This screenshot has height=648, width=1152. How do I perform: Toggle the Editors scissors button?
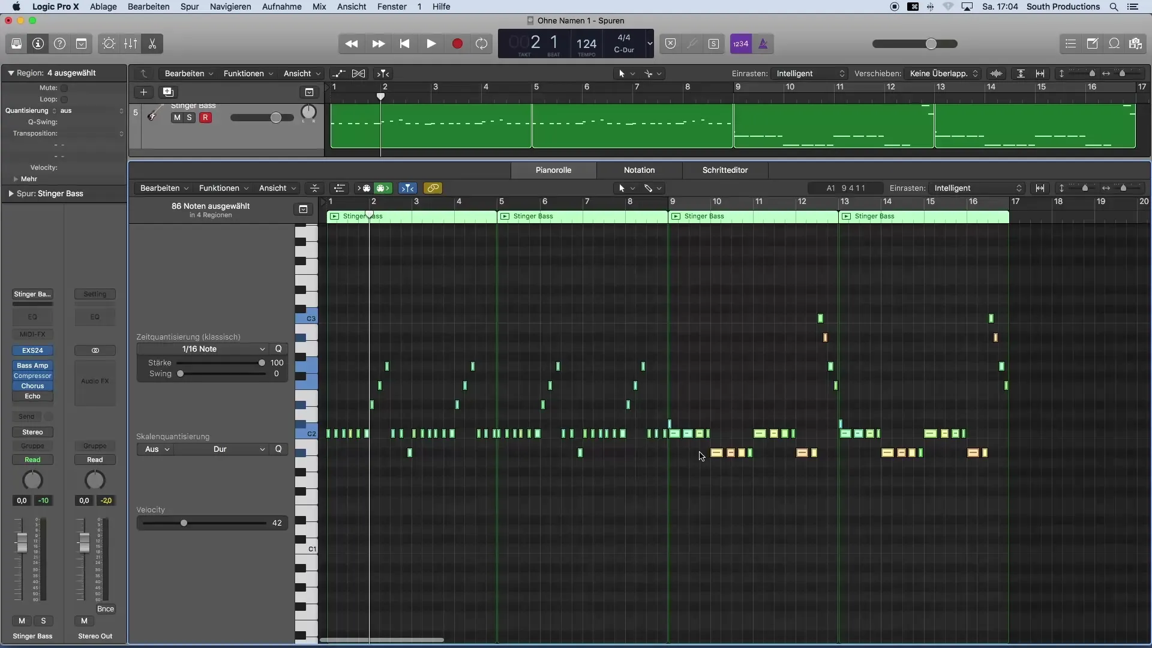click(x=152, y=44)
